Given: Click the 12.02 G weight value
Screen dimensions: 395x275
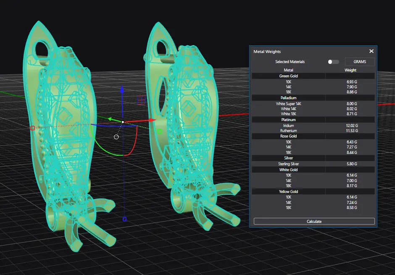Looking at the screenshot, I should click(x=352, y=126).
